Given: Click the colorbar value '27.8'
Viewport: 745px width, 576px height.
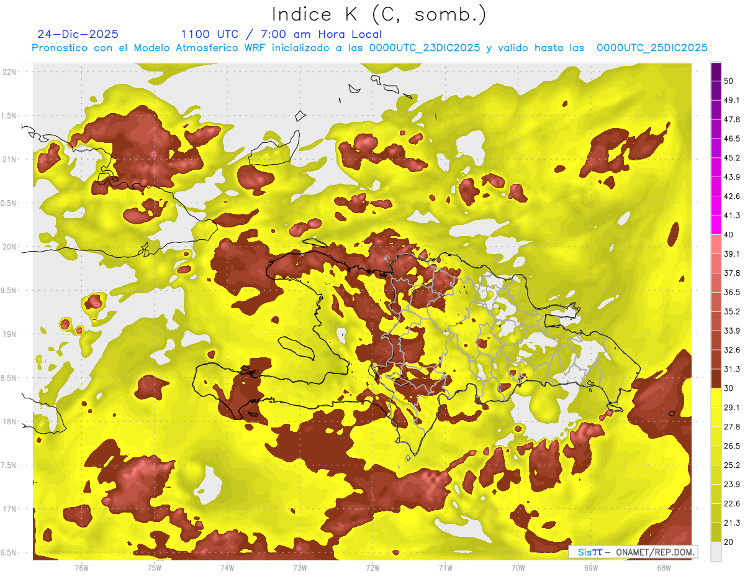Looking at the screenshot, I should tap(732, 427).
